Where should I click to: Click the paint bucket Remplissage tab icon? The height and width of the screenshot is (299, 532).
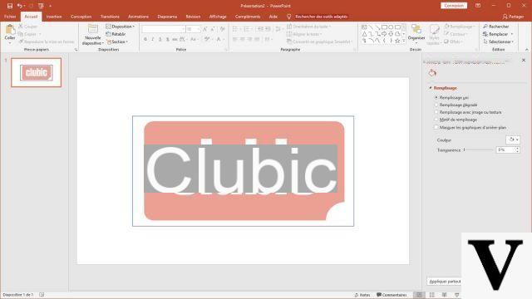[432, 72]
